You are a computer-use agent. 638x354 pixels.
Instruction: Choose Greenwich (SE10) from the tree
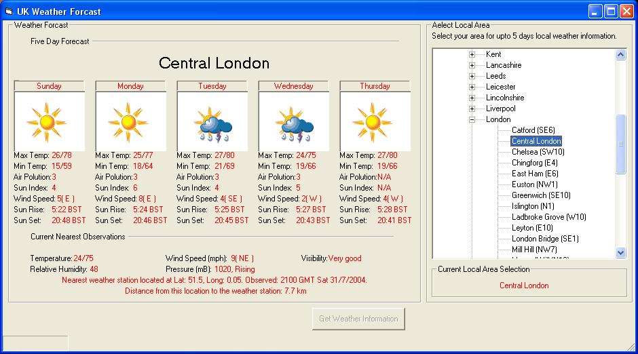coord(541,195)
